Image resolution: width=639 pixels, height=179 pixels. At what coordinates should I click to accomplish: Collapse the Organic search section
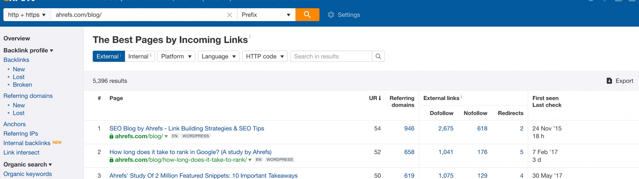point(28,164)
